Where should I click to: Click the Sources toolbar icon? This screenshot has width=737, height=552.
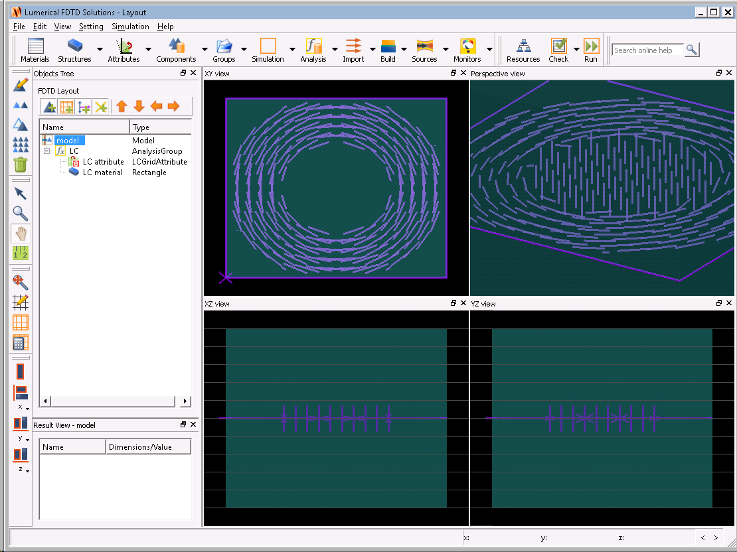(424, 46)
